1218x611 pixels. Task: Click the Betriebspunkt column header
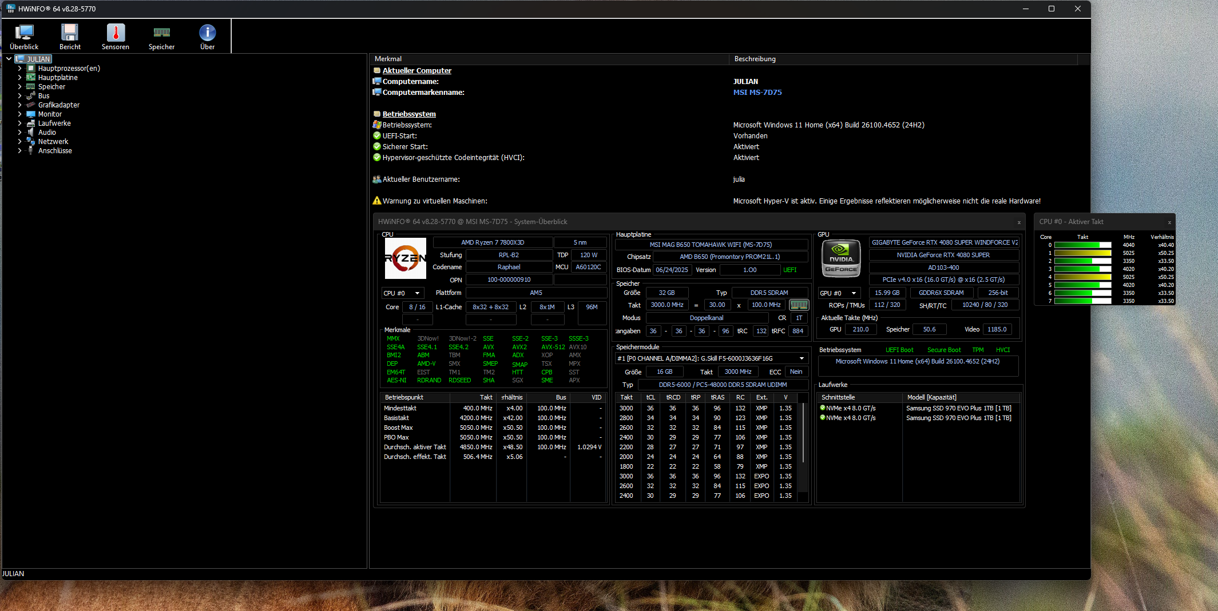coord(415,397)
